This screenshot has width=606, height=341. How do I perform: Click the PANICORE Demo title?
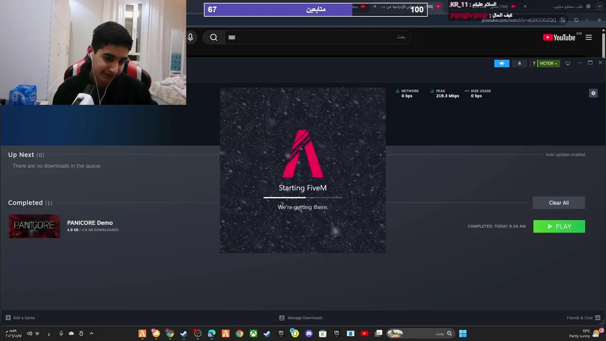click(x=90, y=223)
